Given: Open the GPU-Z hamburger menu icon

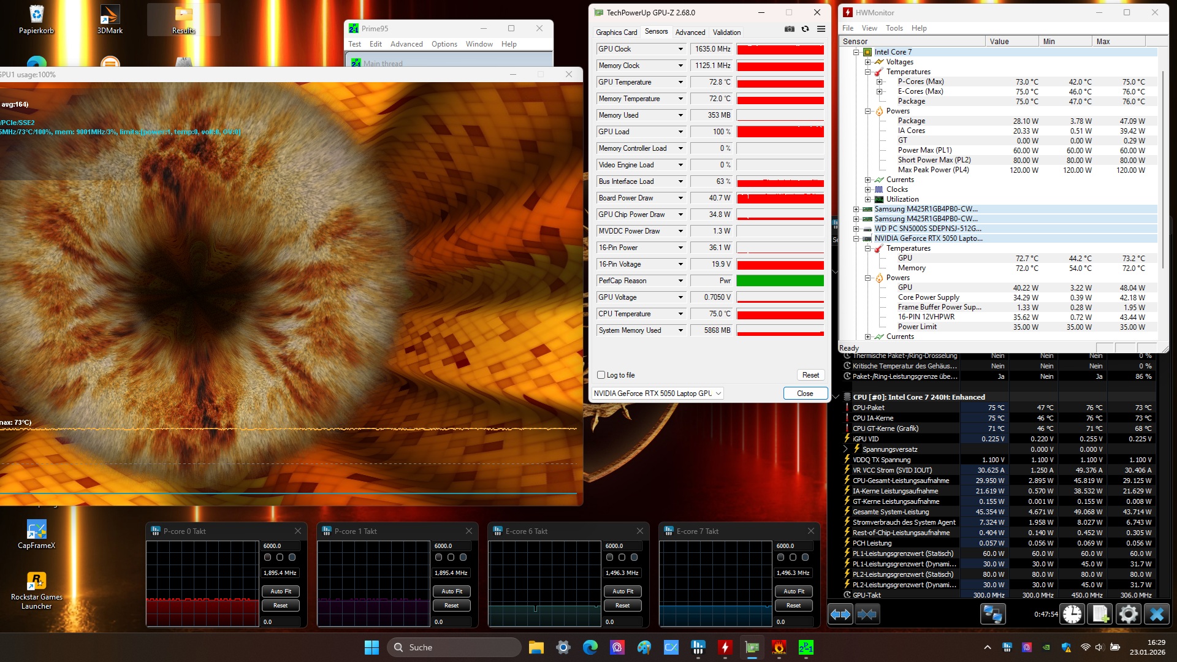Looking at the screenshot, I should pyautogui.click(x=821, y=29).
